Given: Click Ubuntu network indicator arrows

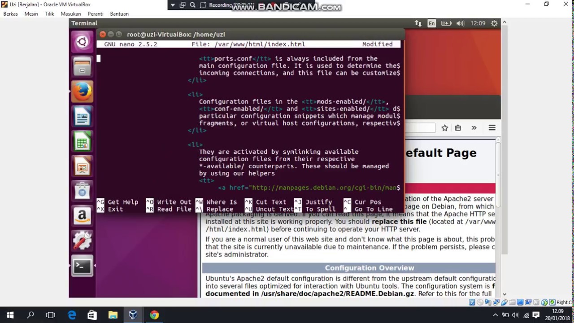Looking at the screenshot, I should pyautogui.click(x=418, y=23).
